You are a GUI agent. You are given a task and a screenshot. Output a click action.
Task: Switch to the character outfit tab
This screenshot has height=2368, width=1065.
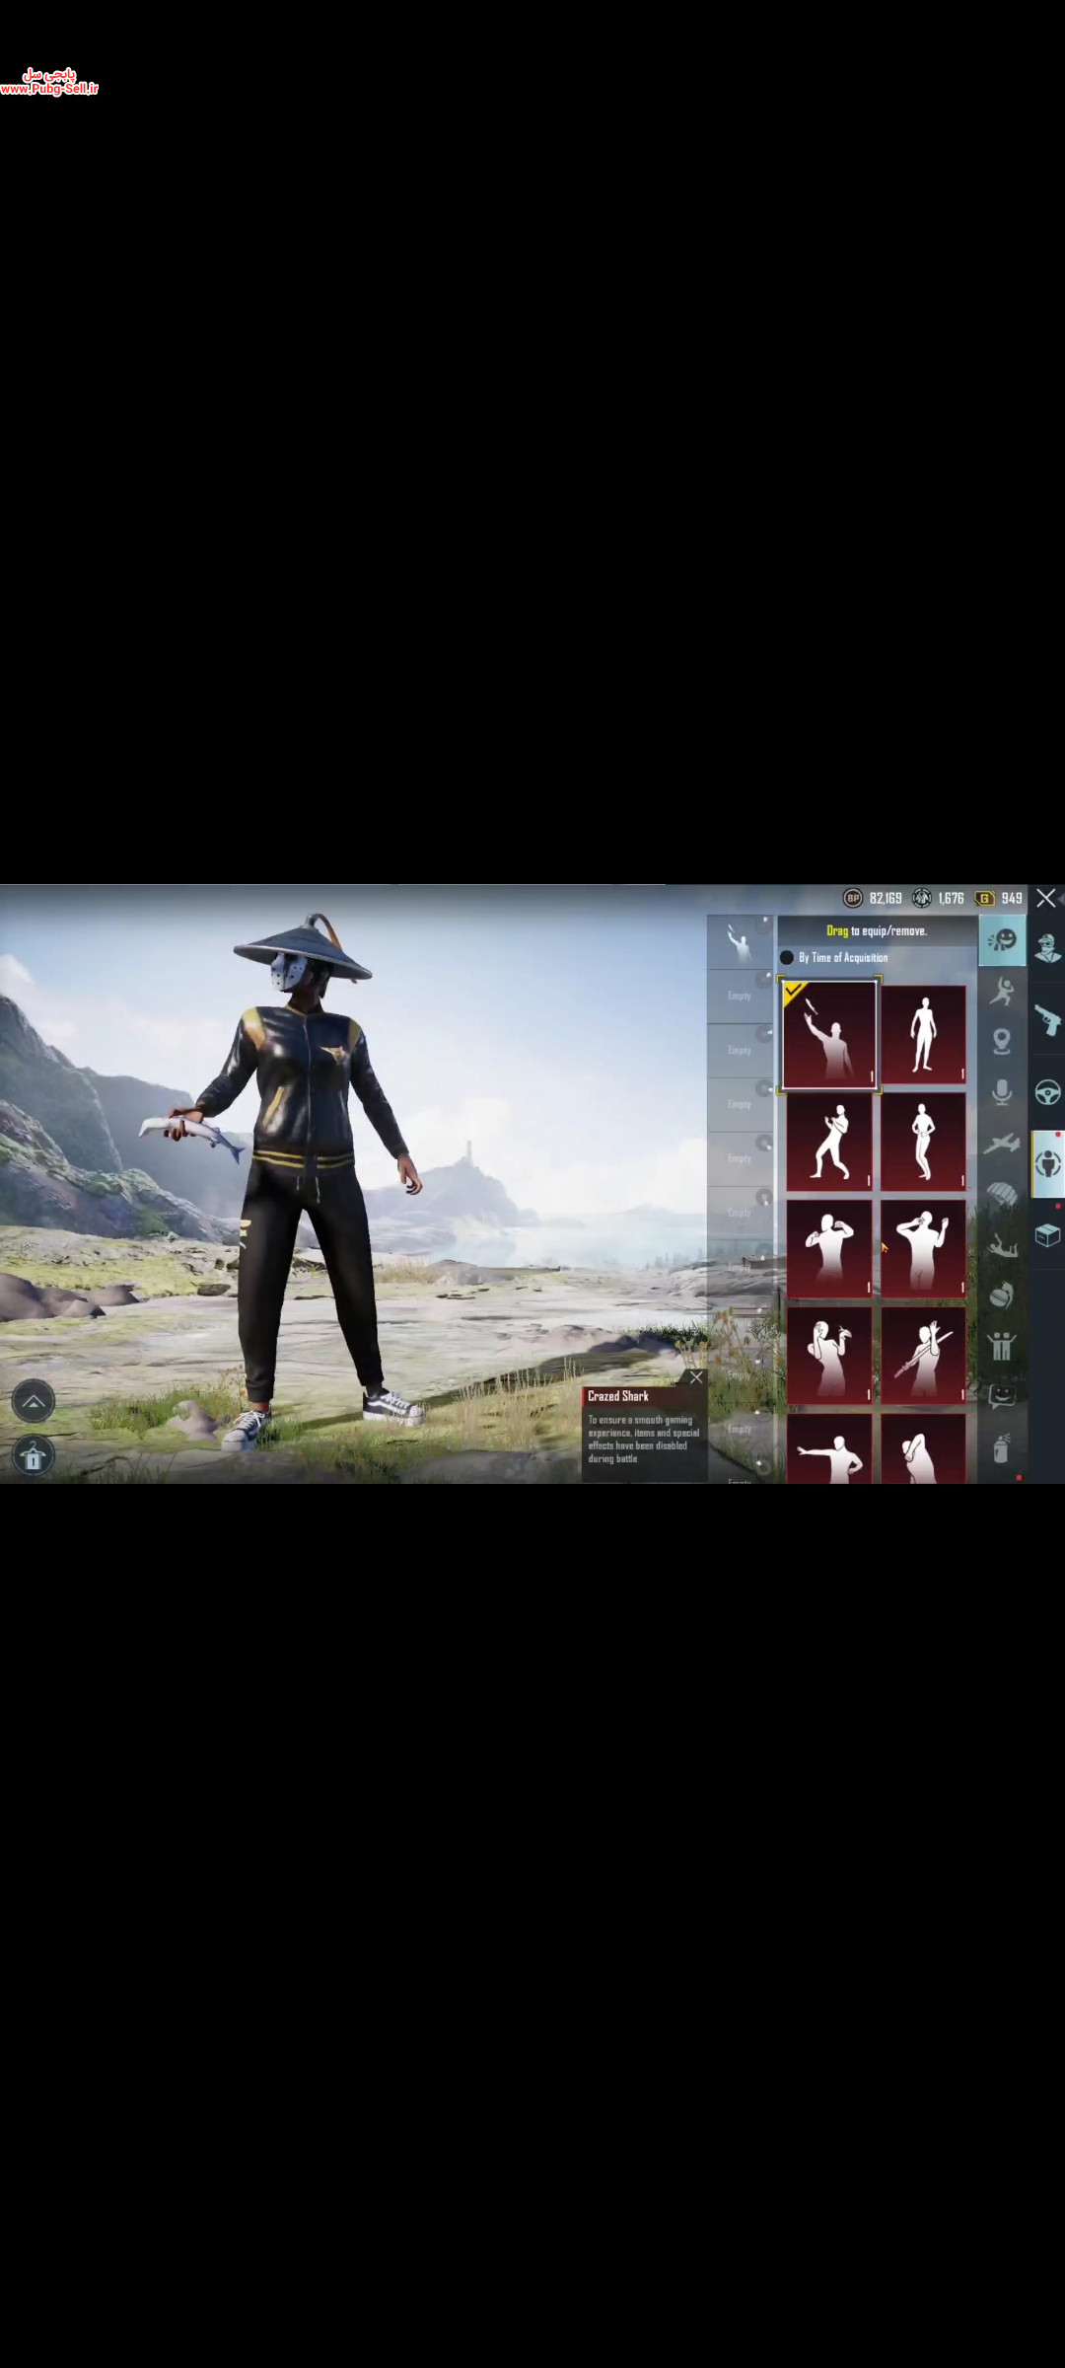pyautogui.click(x=1047, y=948)
